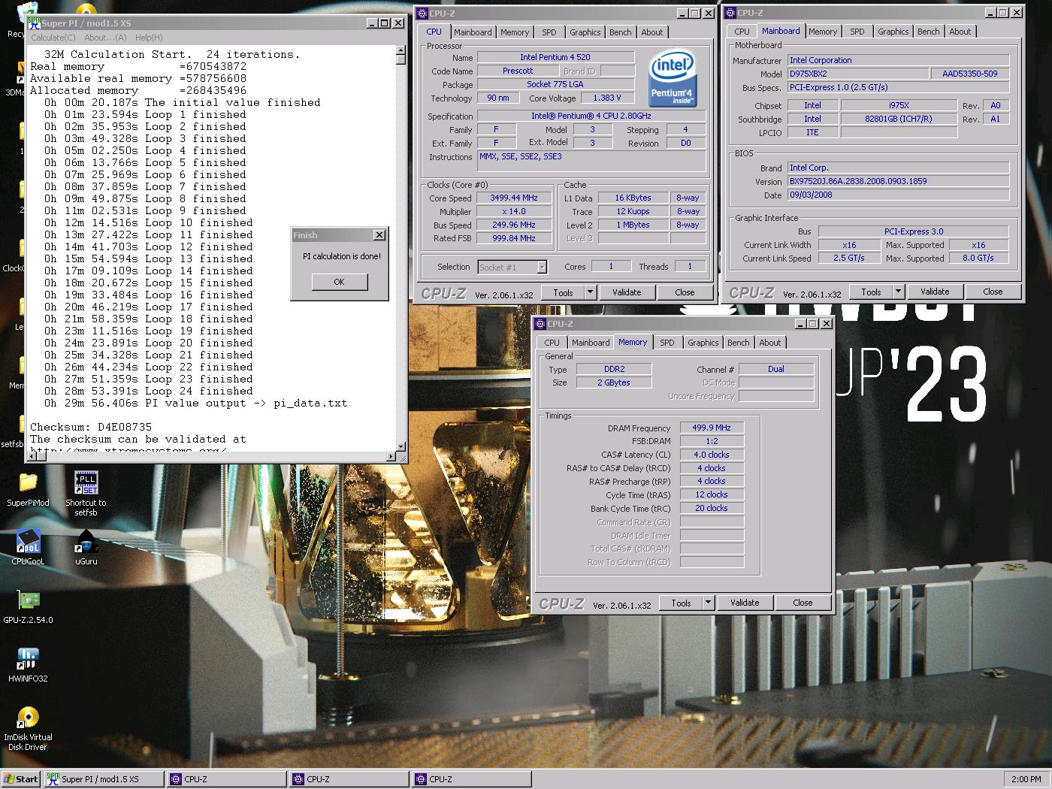1052x789 pixels.
Task: Maximize the Super PI window
Action: point(385,23)
